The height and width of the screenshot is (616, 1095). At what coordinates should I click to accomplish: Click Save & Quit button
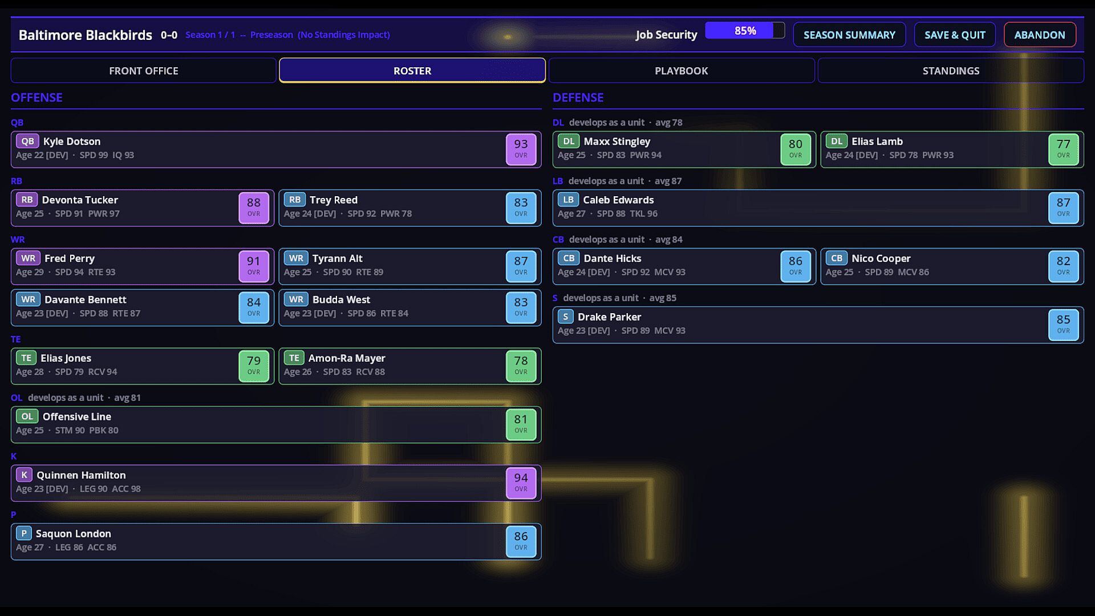click(955, 35)
